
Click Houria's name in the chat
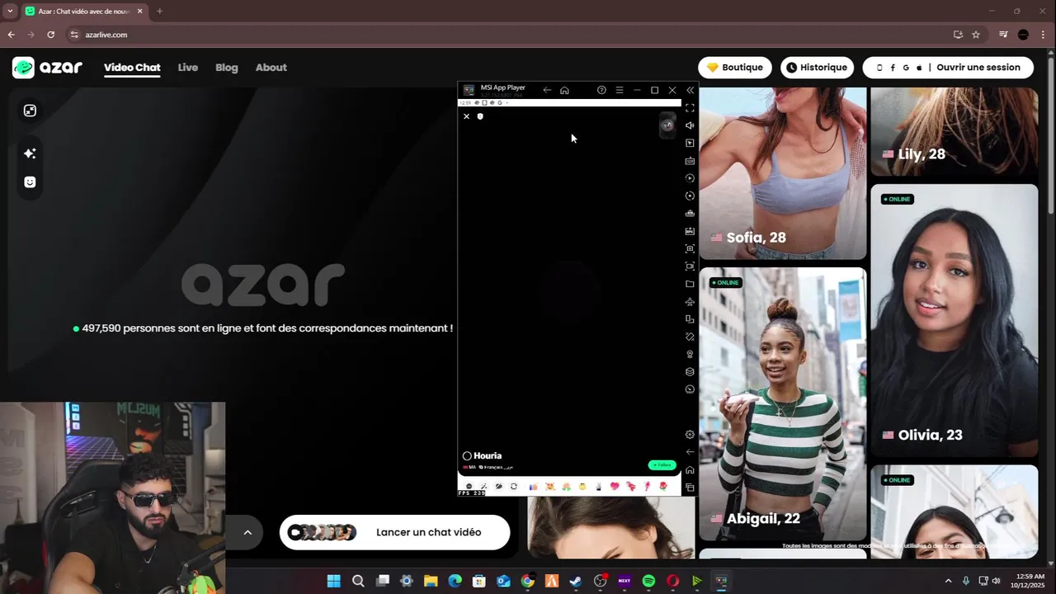point(488,455)
